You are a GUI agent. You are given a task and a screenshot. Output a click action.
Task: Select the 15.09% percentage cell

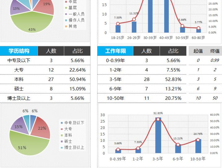tap(77, 89)
